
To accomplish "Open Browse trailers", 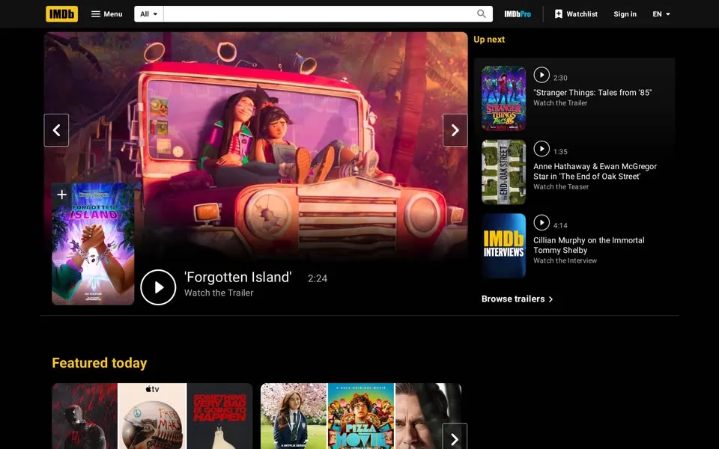I will click(518, 299).
